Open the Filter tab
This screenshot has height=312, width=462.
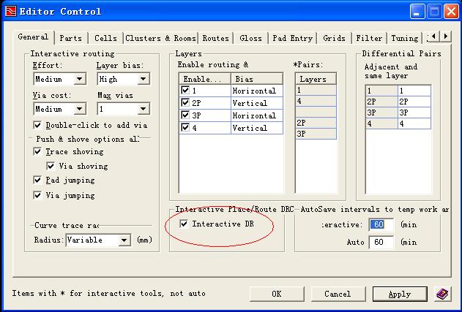coord(369,38)
